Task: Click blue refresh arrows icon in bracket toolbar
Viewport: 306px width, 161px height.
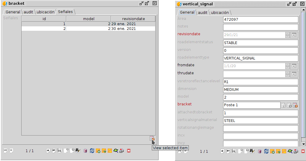Action: click(x=92, y=151)
